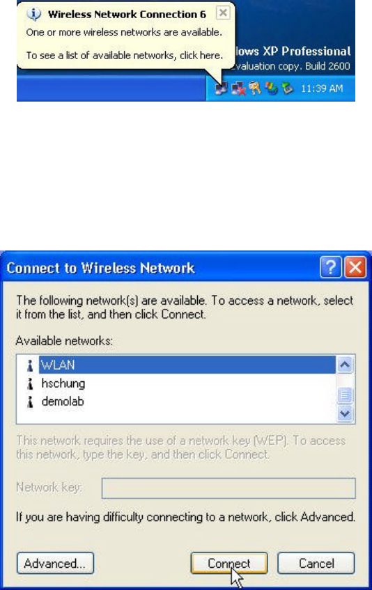Click the Connect button
Screen dimensions: 372x590
coord(228,564)
